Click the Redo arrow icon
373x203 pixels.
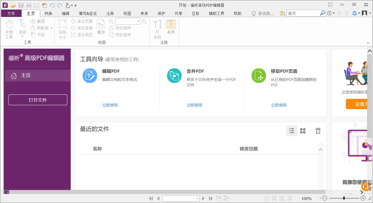coord(60,5)
